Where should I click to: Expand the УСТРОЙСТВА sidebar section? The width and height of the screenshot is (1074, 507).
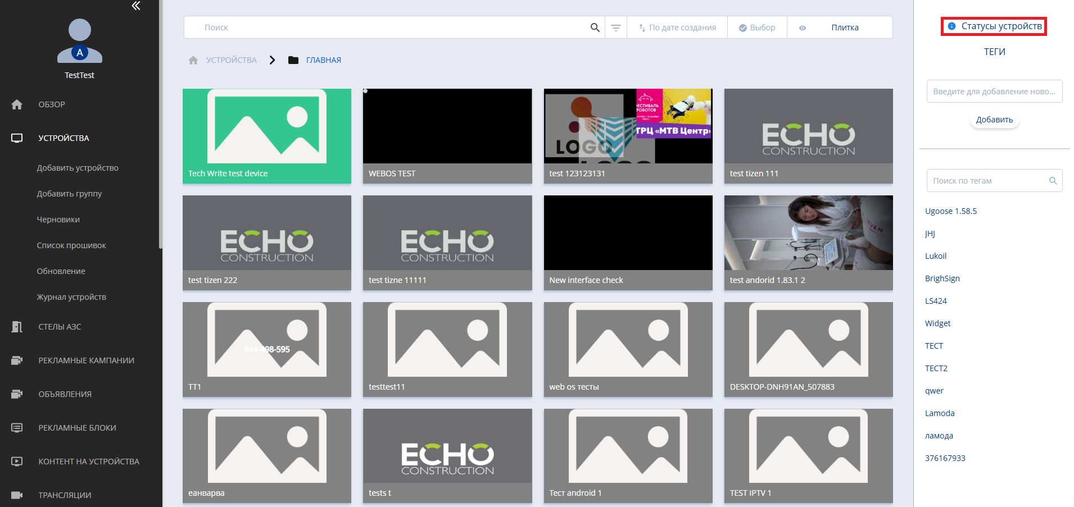[x=64, y=138]
